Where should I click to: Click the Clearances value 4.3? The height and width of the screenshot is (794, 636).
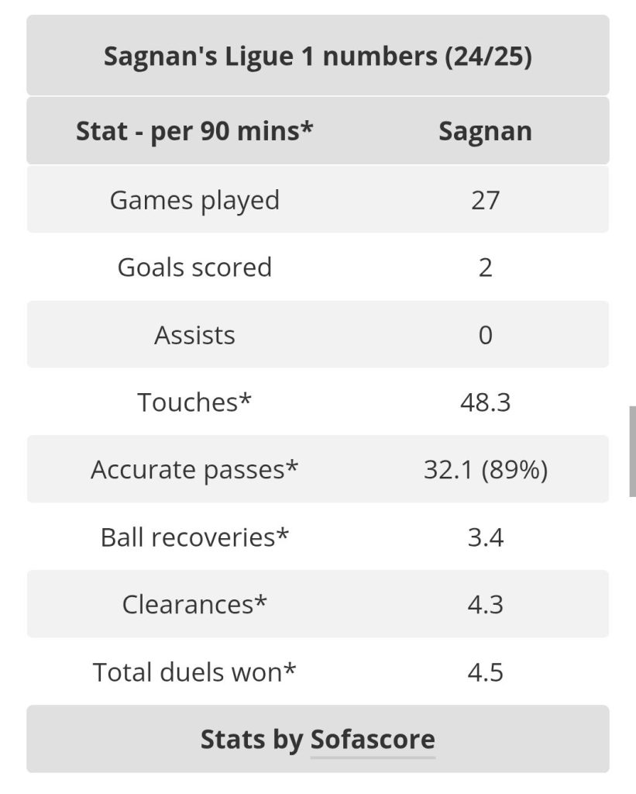pos(485,605)
